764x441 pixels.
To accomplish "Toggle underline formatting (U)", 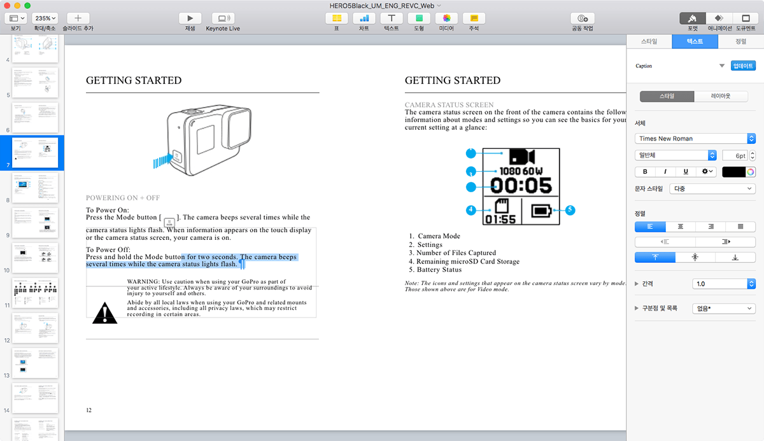I will [686, 172].
